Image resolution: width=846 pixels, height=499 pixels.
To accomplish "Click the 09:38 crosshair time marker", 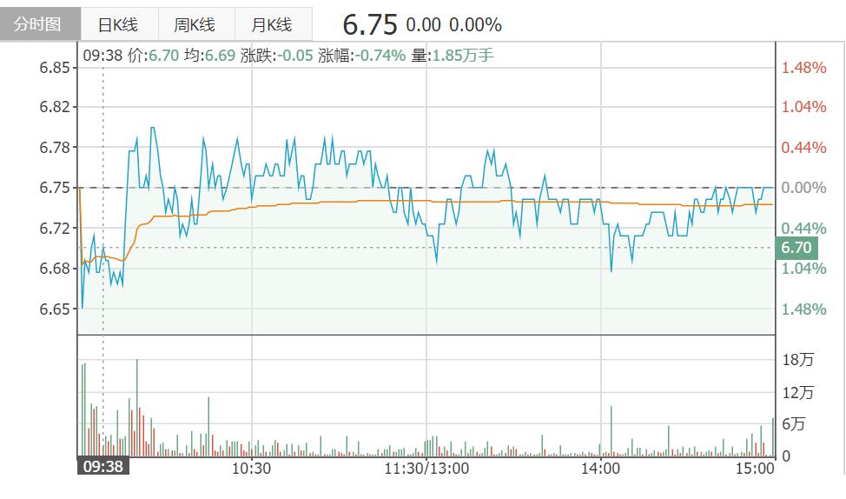I will point(102,467).
